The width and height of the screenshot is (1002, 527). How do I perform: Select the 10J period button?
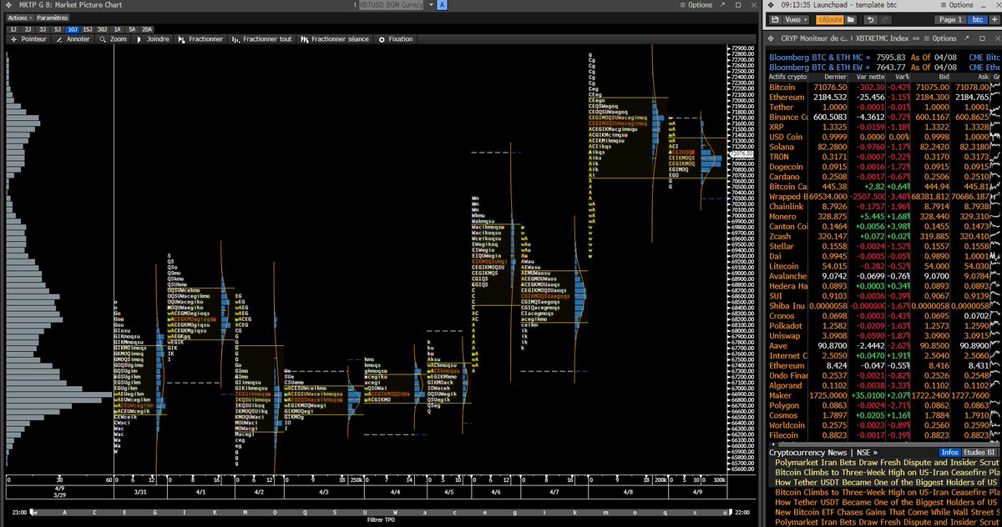74,28
